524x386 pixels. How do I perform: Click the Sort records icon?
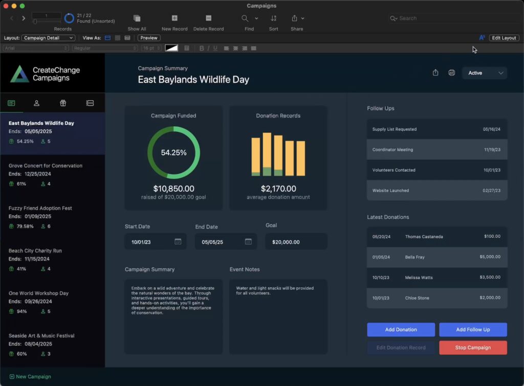[273, 18]
